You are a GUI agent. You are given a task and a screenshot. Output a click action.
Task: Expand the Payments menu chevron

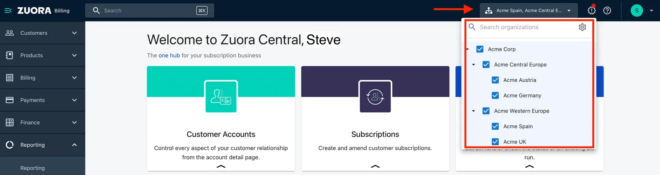pos(74,100)
